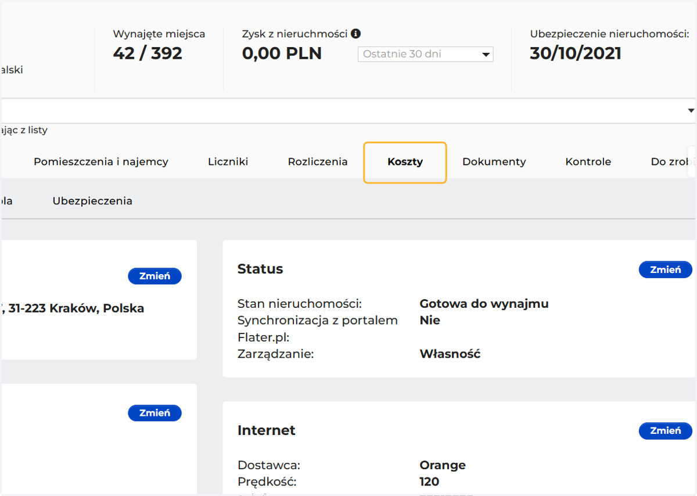
Task: Click the 31-223 Kraków, Polska address
Action: click(x=76, y=308)
